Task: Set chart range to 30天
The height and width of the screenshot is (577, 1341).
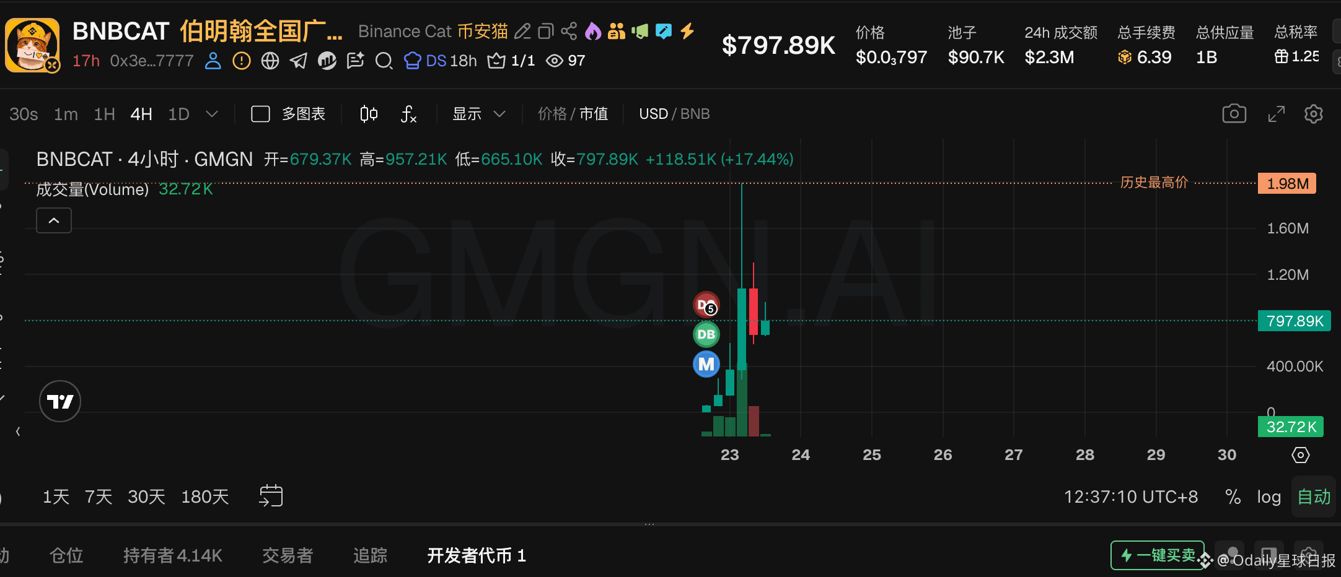Action: (x=146, y=497)
